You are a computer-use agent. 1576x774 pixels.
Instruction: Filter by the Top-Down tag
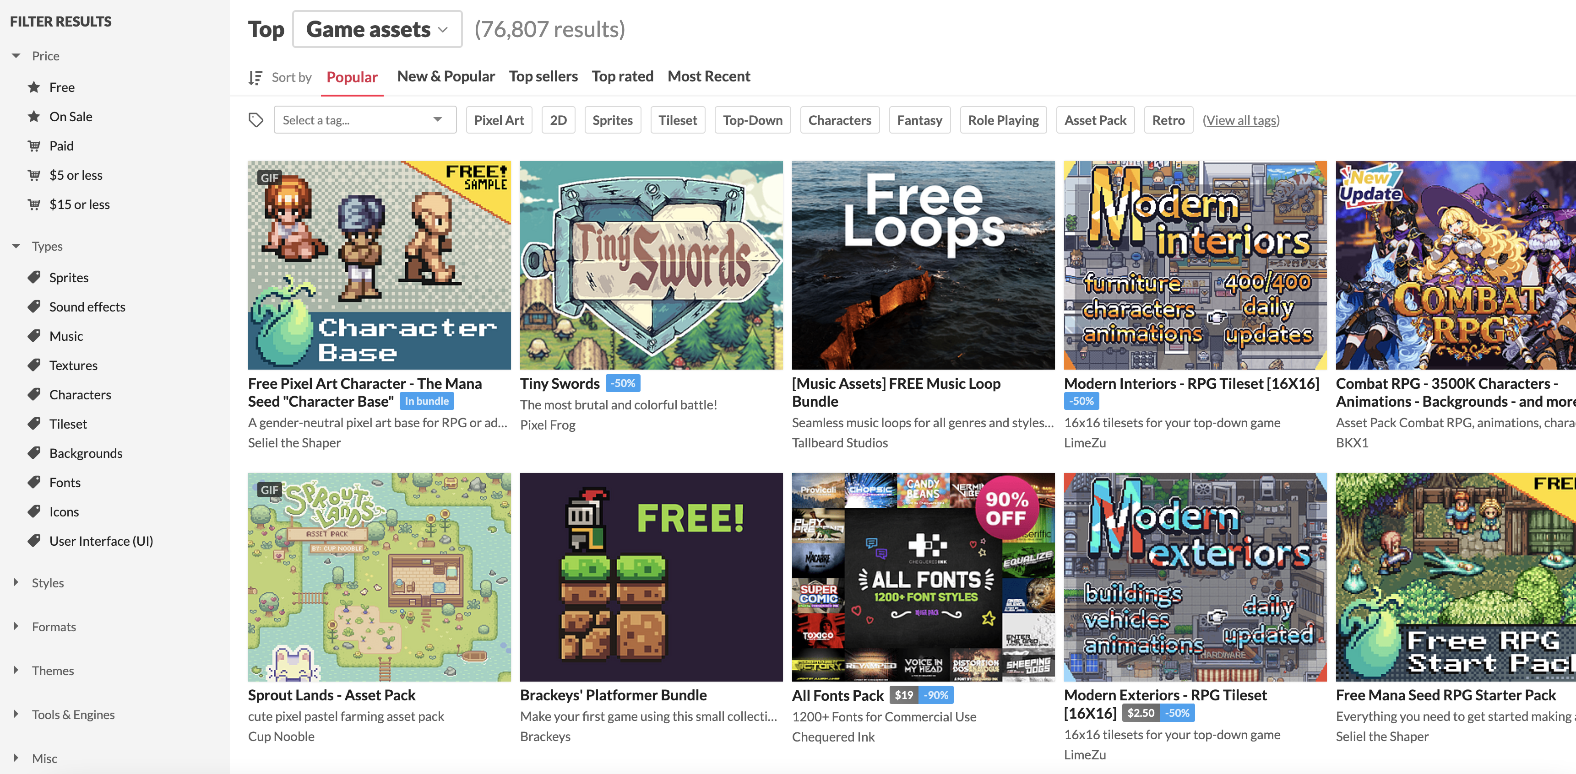(x=753, y=120)
